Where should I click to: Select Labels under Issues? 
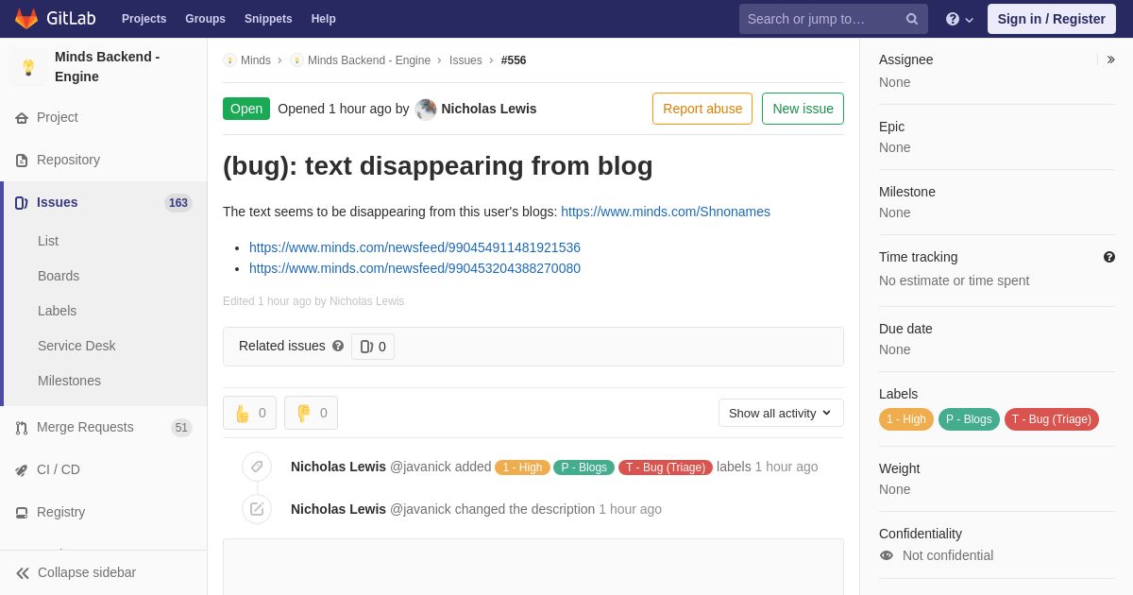pos(58,311)
